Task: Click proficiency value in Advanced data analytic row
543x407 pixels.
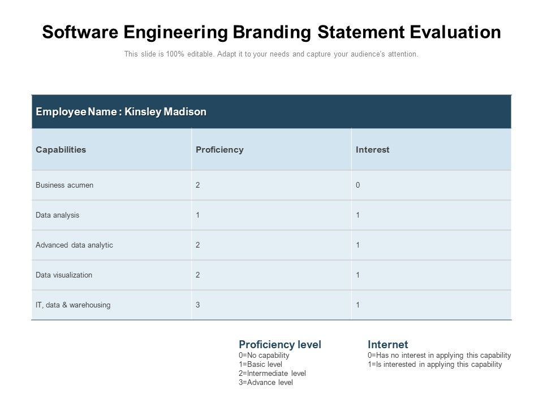Action: [x=198, y=245]
